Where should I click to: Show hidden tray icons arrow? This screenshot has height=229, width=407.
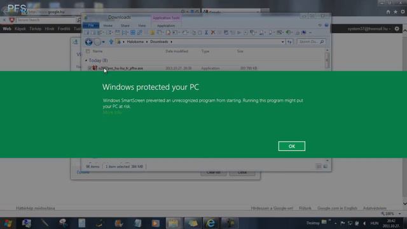click(x=335, y=223)
